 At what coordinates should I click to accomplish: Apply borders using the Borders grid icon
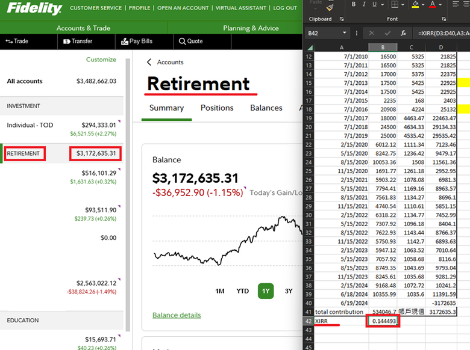click(x=395, y=4)
